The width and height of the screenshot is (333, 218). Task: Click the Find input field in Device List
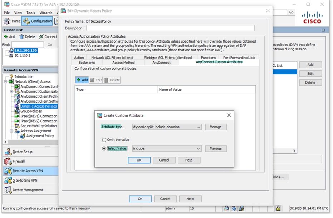pos(28,45)
